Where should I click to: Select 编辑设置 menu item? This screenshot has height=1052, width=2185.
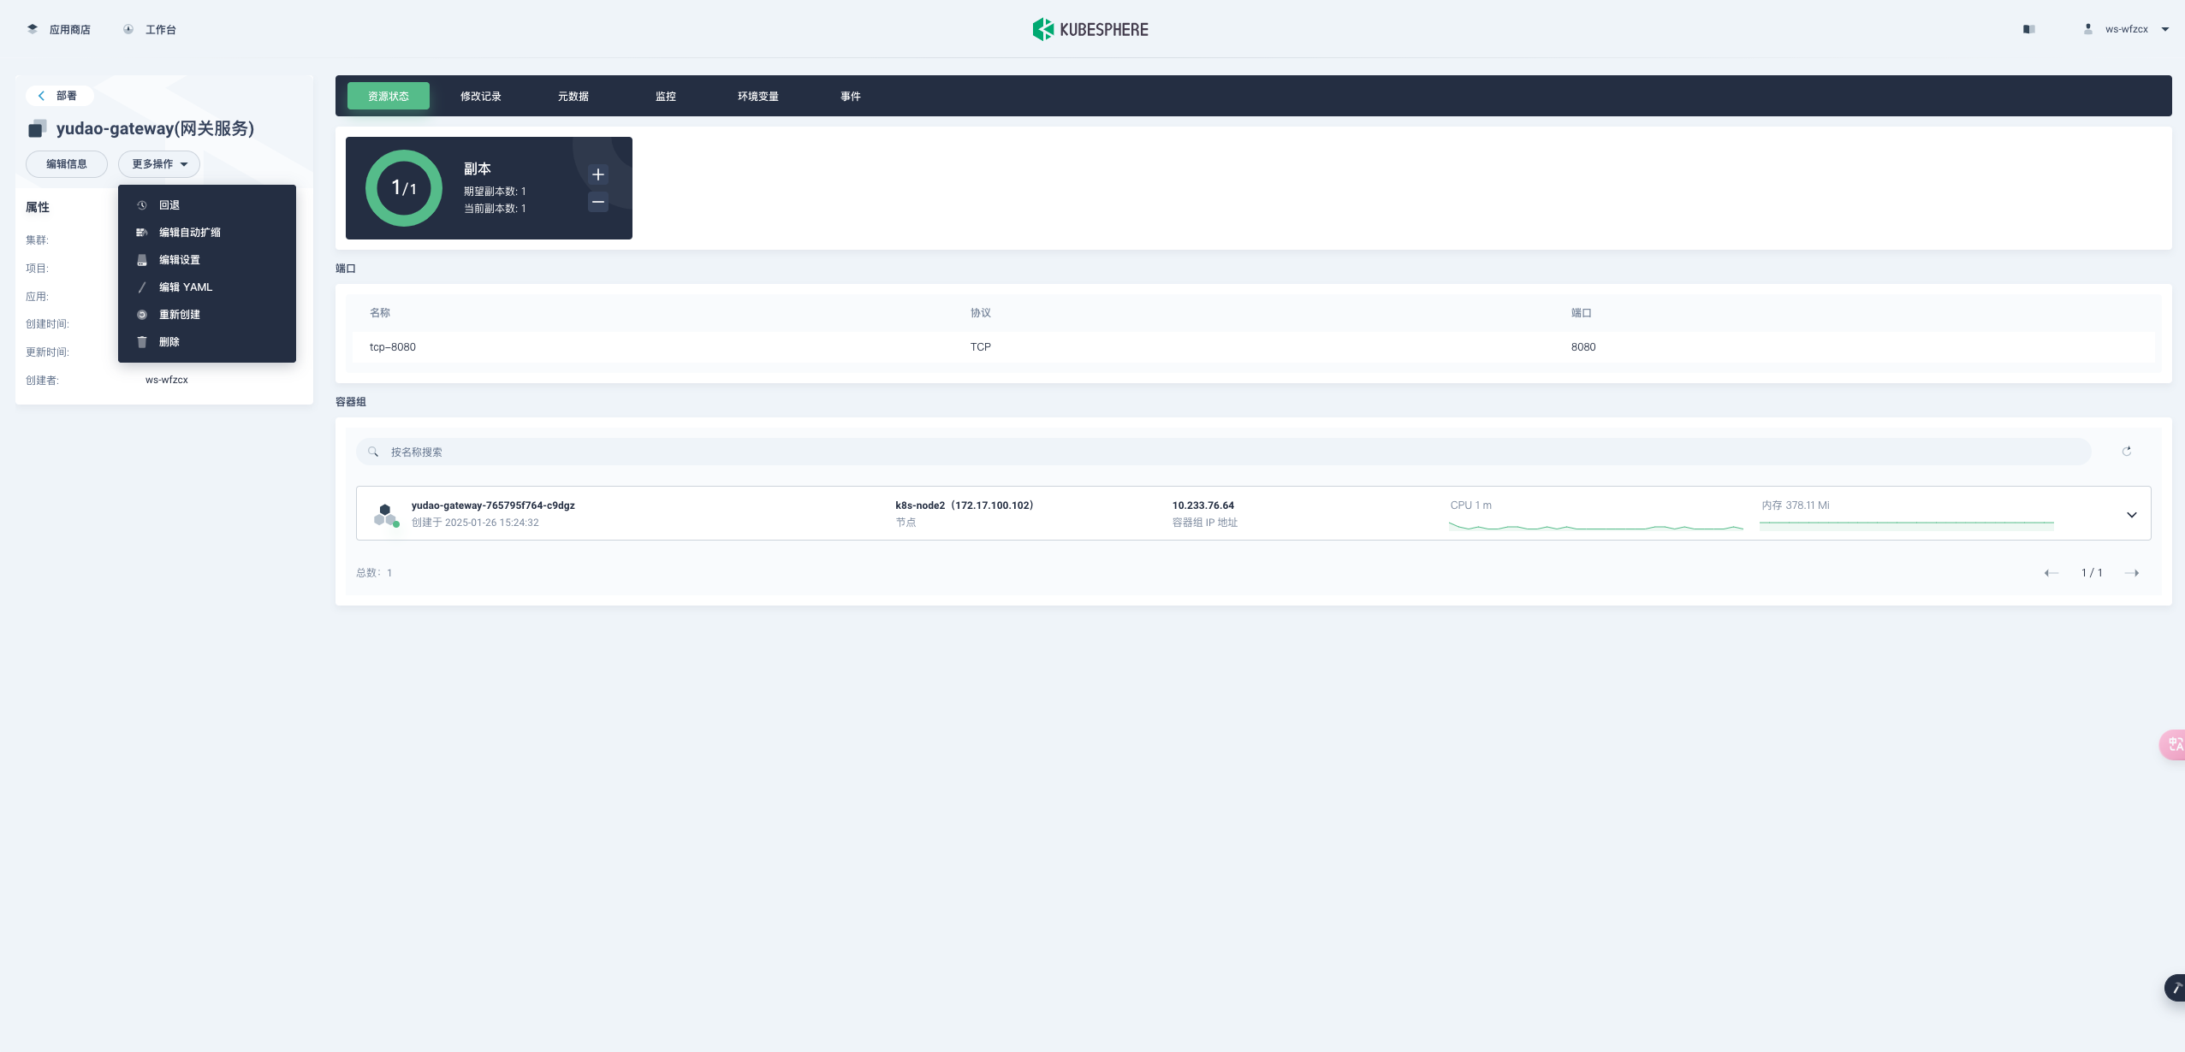pos(207,260)
